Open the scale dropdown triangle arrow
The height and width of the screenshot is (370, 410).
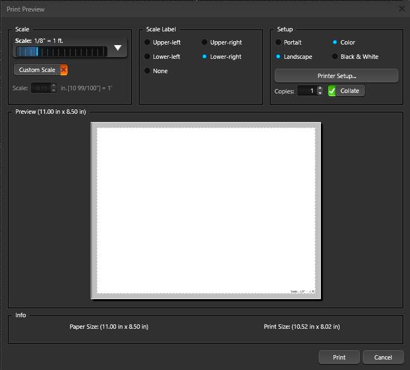(x=118, y=48)
